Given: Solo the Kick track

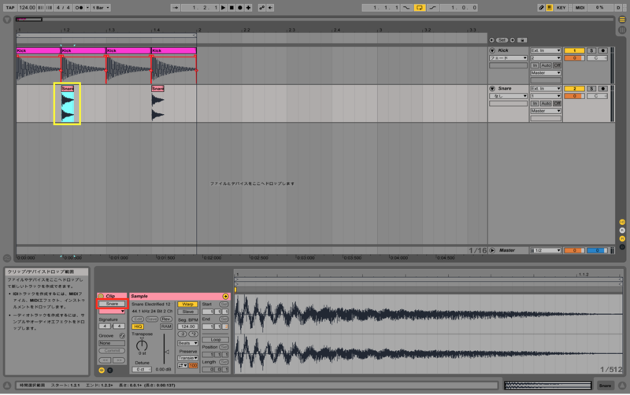Looking at the screenshot, I should 591,50.
